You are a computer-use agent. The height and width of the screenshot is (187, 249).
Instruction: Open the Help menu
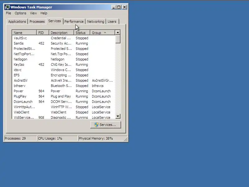point(44,13)
